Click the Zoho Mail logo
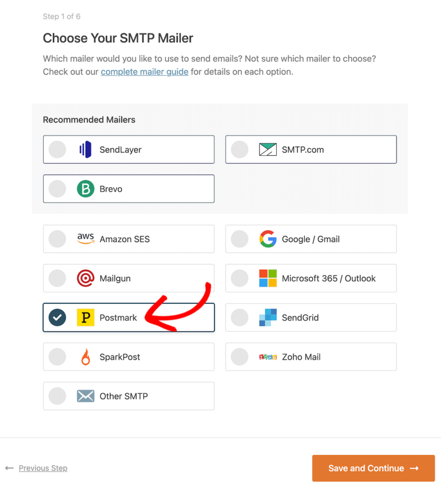This screenshot has height=489, width=441. (268, 357)
